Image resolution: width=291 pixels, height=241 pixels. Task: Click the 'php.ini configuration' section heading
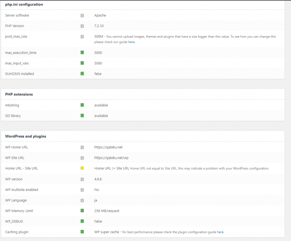pos(24,4)
